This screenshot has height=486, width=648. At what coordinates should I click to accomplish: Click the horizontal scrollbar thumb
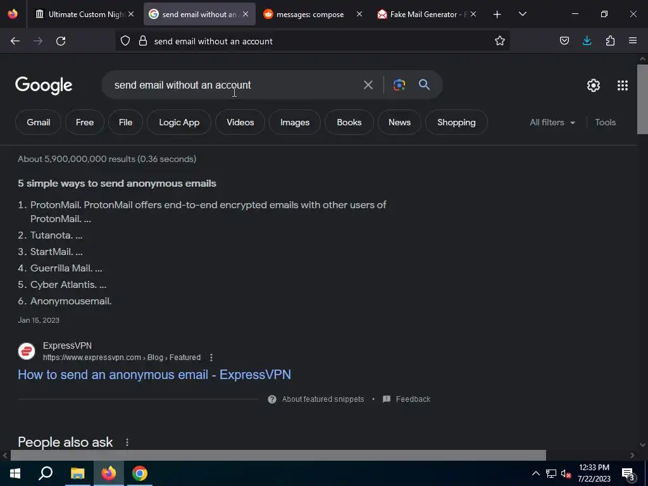pos(278,455)
